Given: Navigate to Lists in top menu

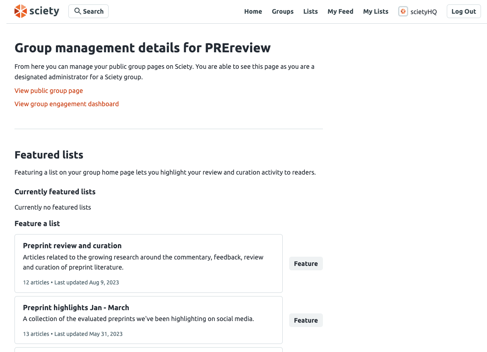Looking at the screenshot, I should [310, 11].
